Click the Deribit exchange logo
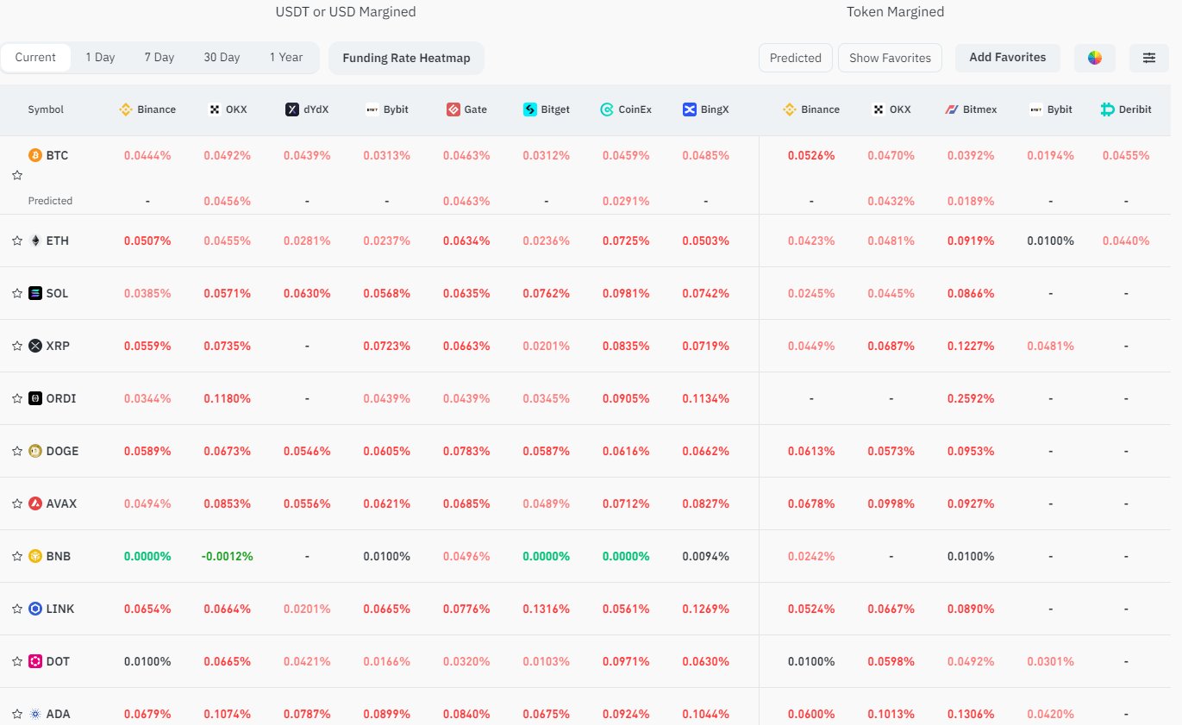This screenshot has width=1182, height=725. point(1108,109)
